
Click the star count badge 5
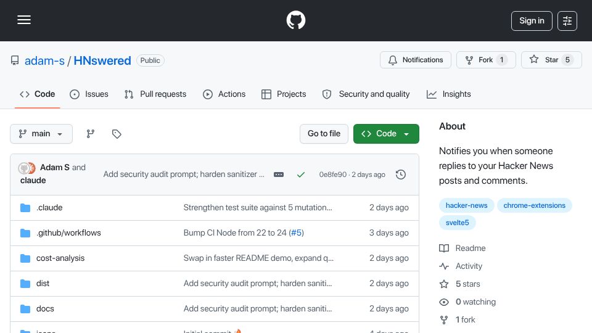(x=567, y=60)
